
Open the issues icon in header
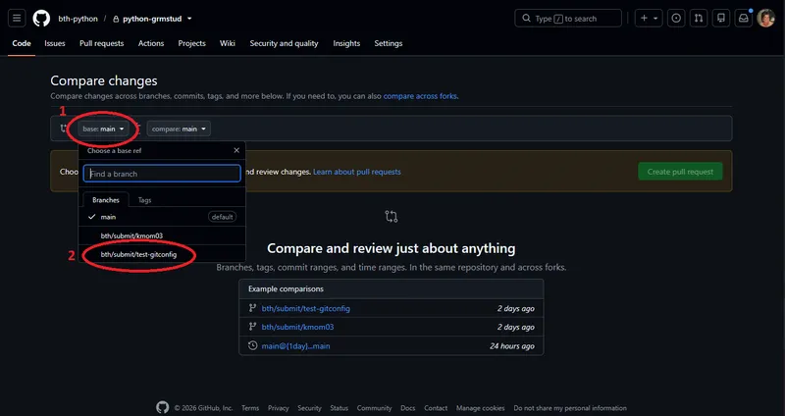coord(676,19)
